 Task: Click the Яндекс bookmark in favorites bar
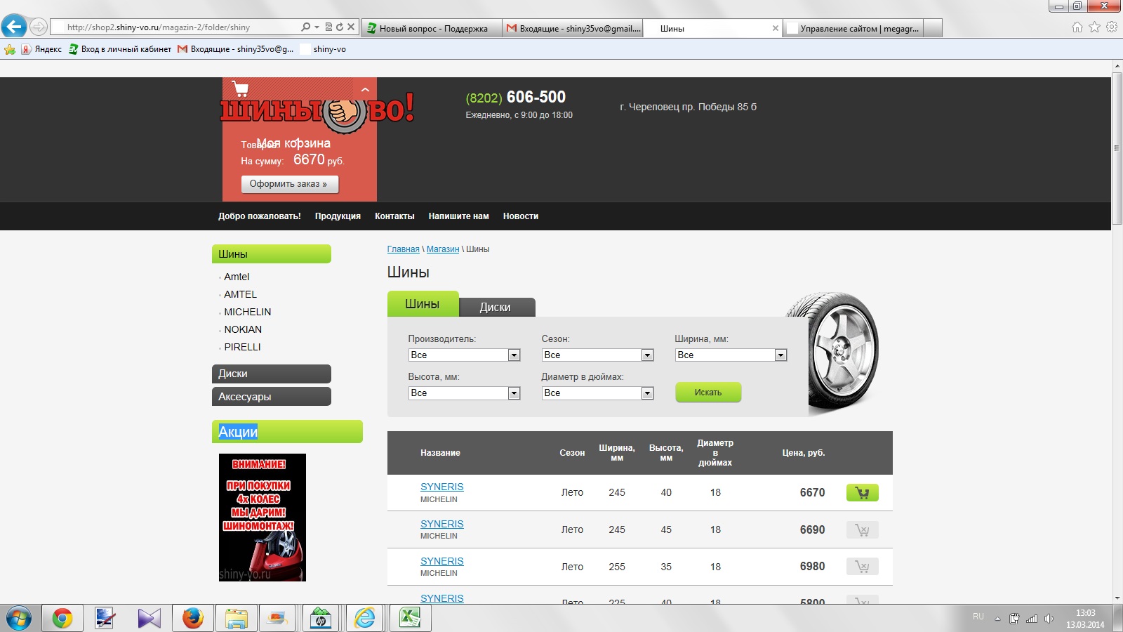pyautogui.click(x=41, y=49)
